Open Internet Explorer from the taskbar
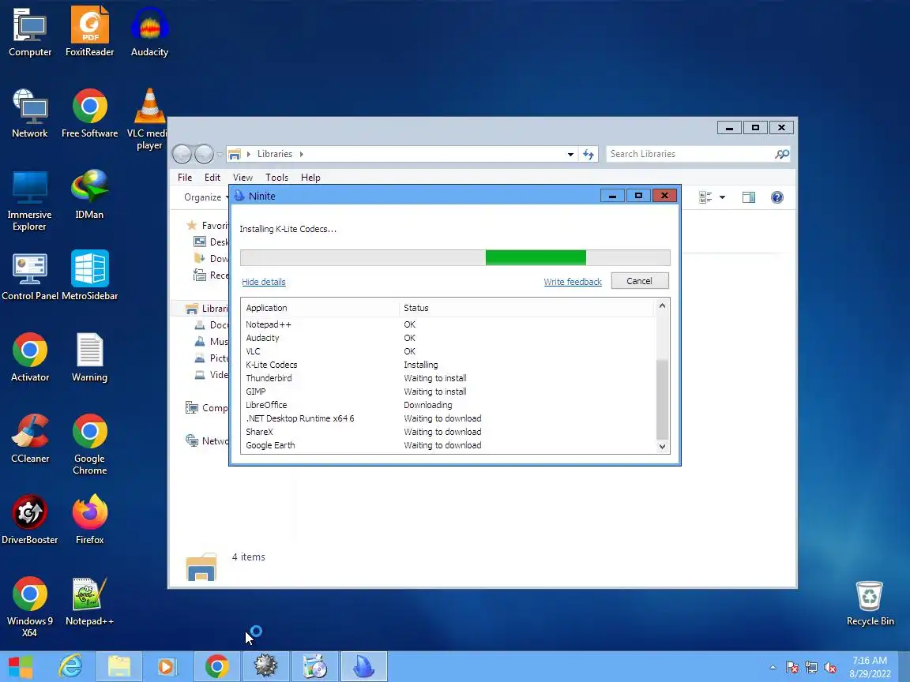This screenshot has height=682, width=910. point(71,667)
